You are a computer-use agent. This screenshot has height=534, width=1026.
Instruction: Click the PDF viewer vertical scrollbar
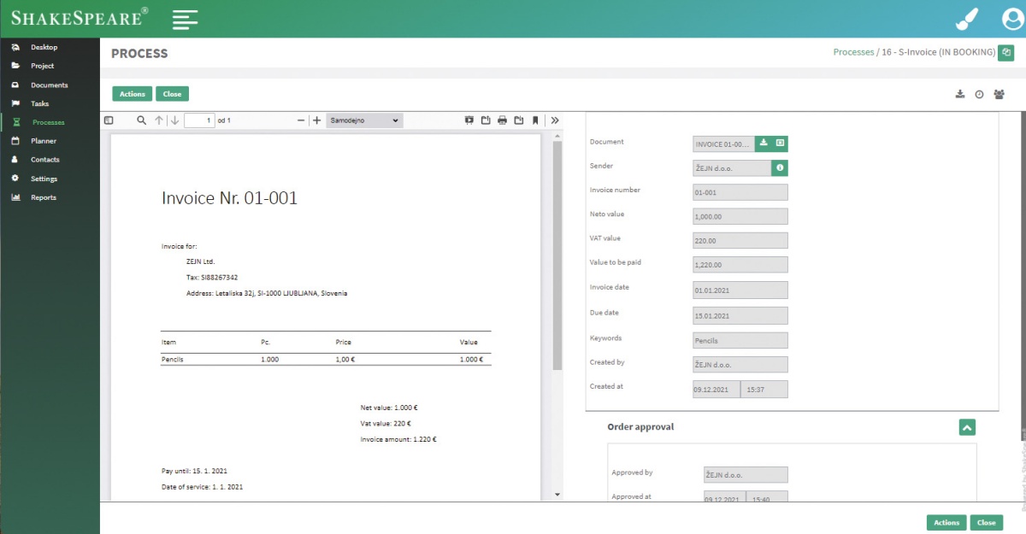pos(557,256)
